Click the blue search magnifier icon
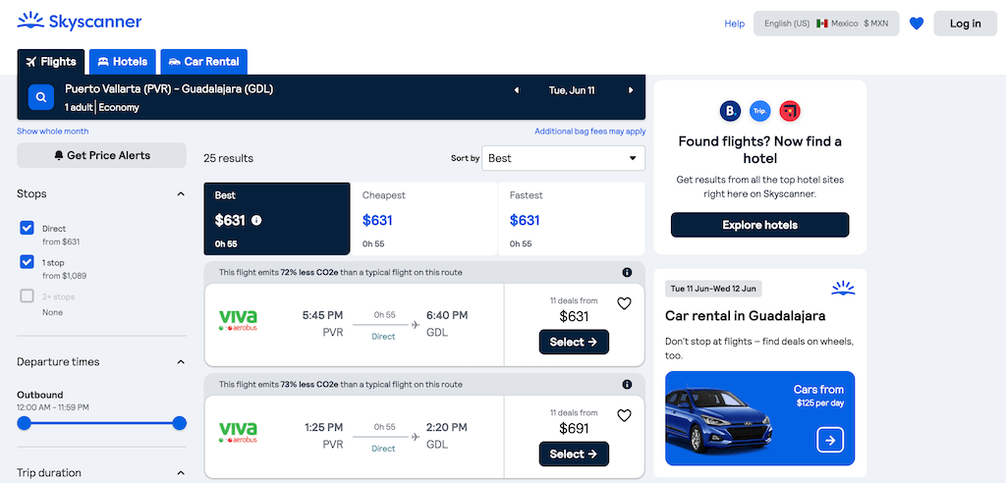Screen dimensions: 1006x483 pyautogui.click(x=41, y=97)
